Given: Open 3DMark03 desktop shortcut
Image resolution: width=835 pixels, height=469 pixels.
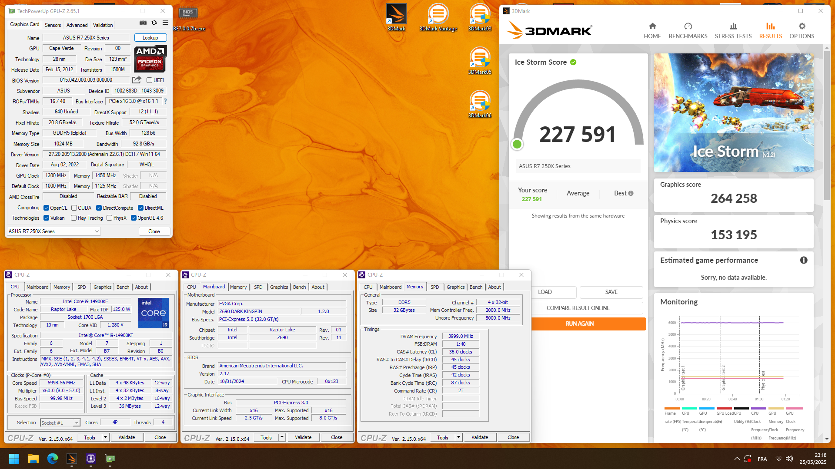Looking at the screenshot, I should tap(480, 17).
